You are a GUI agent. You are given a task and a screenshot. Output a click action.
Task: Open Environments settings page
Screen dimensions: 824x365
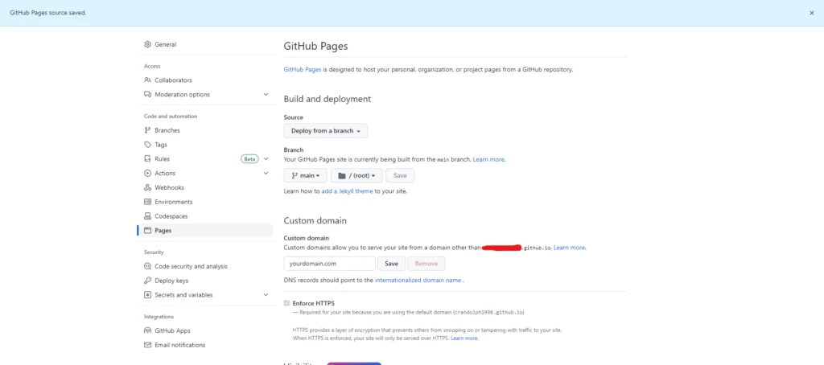[174, 202]
